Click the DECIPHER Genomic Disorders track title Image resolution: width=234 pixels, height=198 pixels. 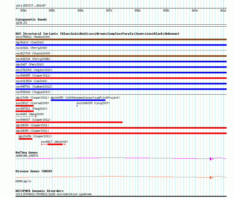pos(39,191)
